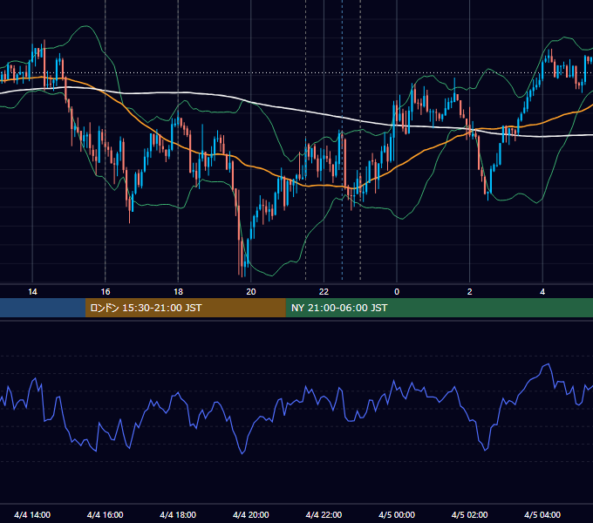Click the 4/5 00:00 label on indicator axis

(397, 514)
